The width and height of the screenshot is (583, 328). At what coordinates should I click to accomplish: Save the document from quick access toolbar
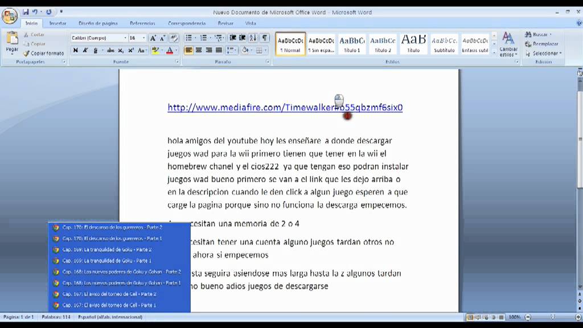[x=26, y=12]
